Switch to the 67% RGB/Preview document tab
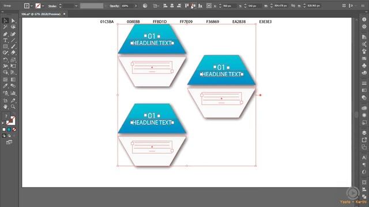369x207 pixels. [x=41, y=14]
